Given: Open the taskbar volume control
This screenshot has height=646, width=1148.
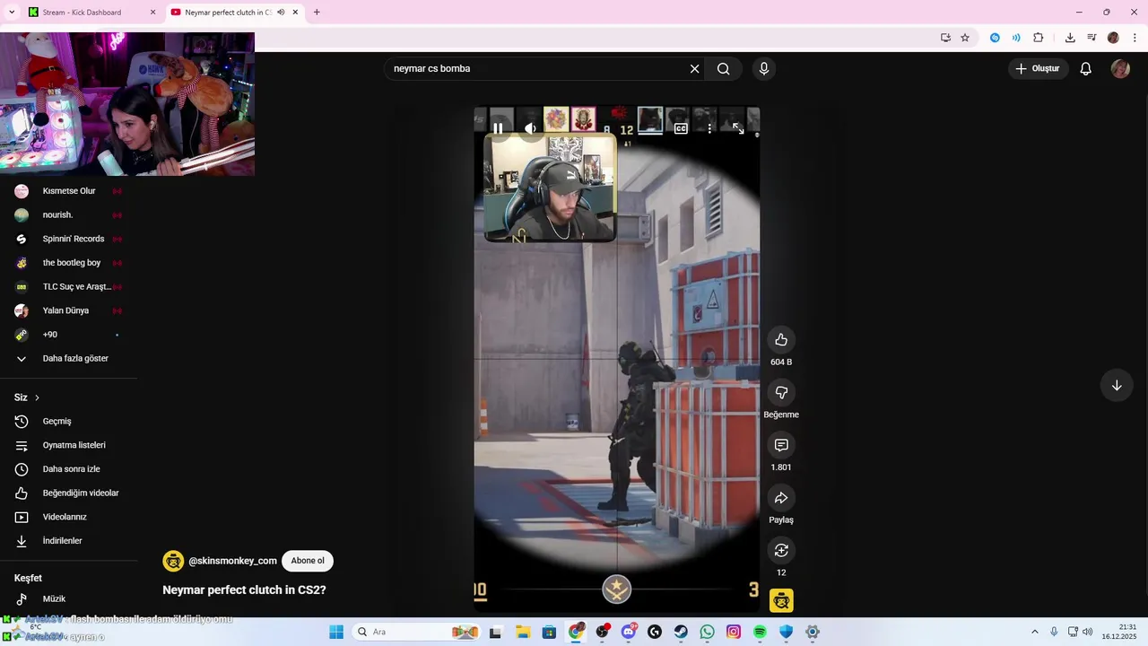Looking at the screenshot, I should [x=1088, y=632].
